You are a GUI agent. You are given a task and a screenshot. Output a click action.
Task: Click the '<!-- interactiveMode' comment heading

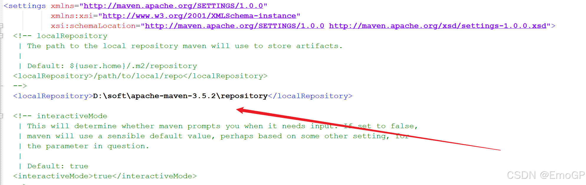pos(60,116)
